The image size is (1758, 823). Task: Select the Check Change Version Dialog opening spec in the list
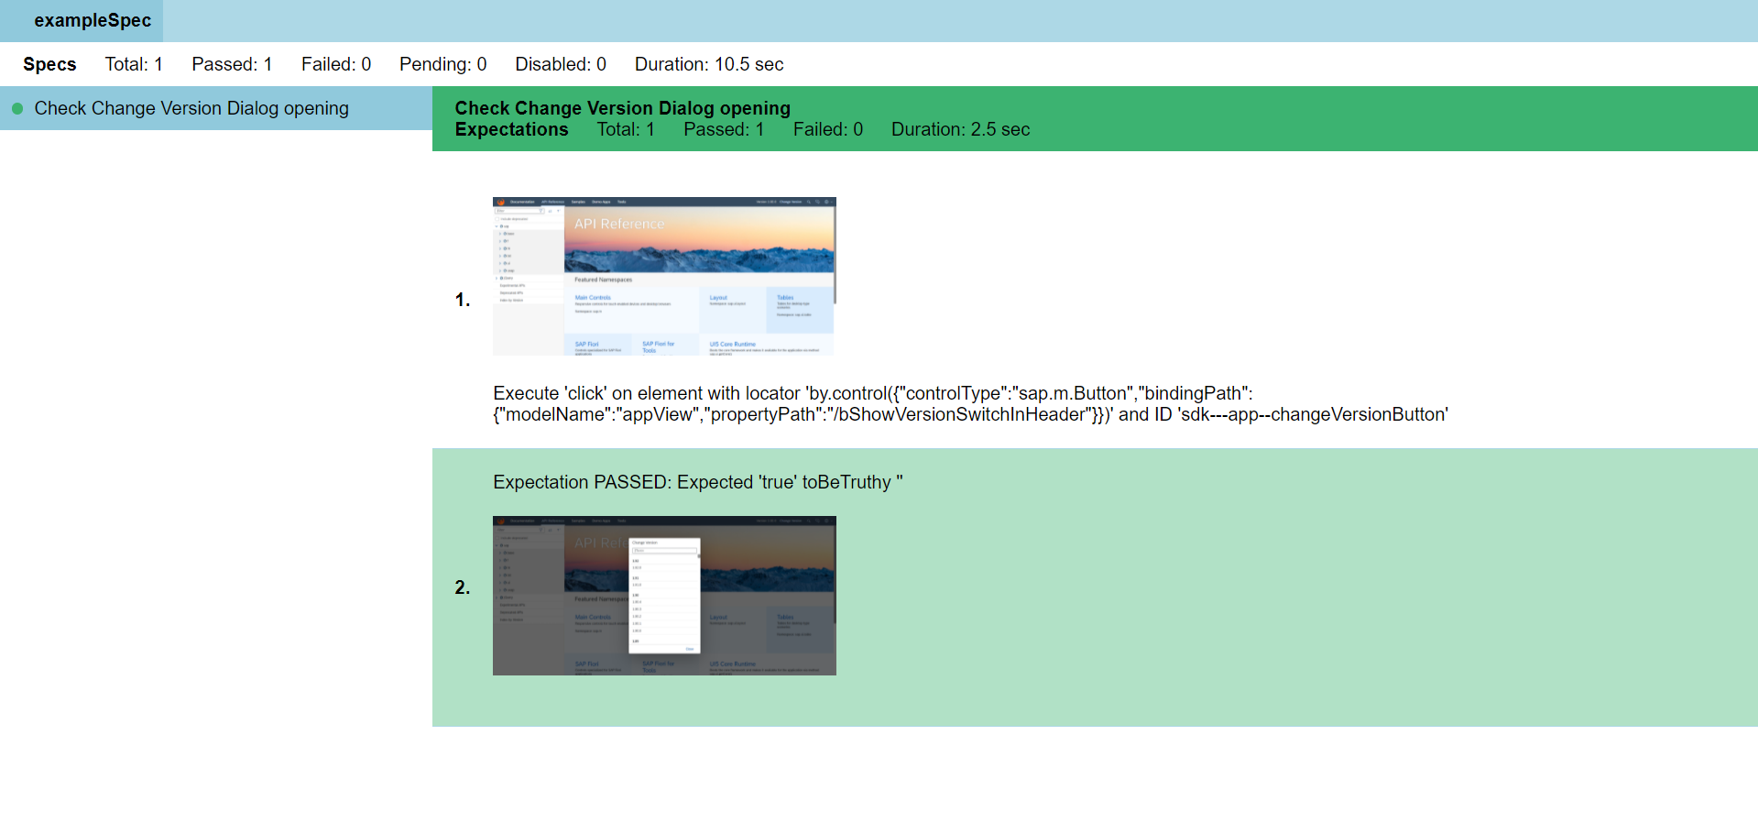coord(191,108)
